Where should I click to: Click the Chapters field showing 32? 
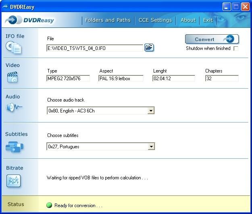pyautogui.click(x=222, y=79)
